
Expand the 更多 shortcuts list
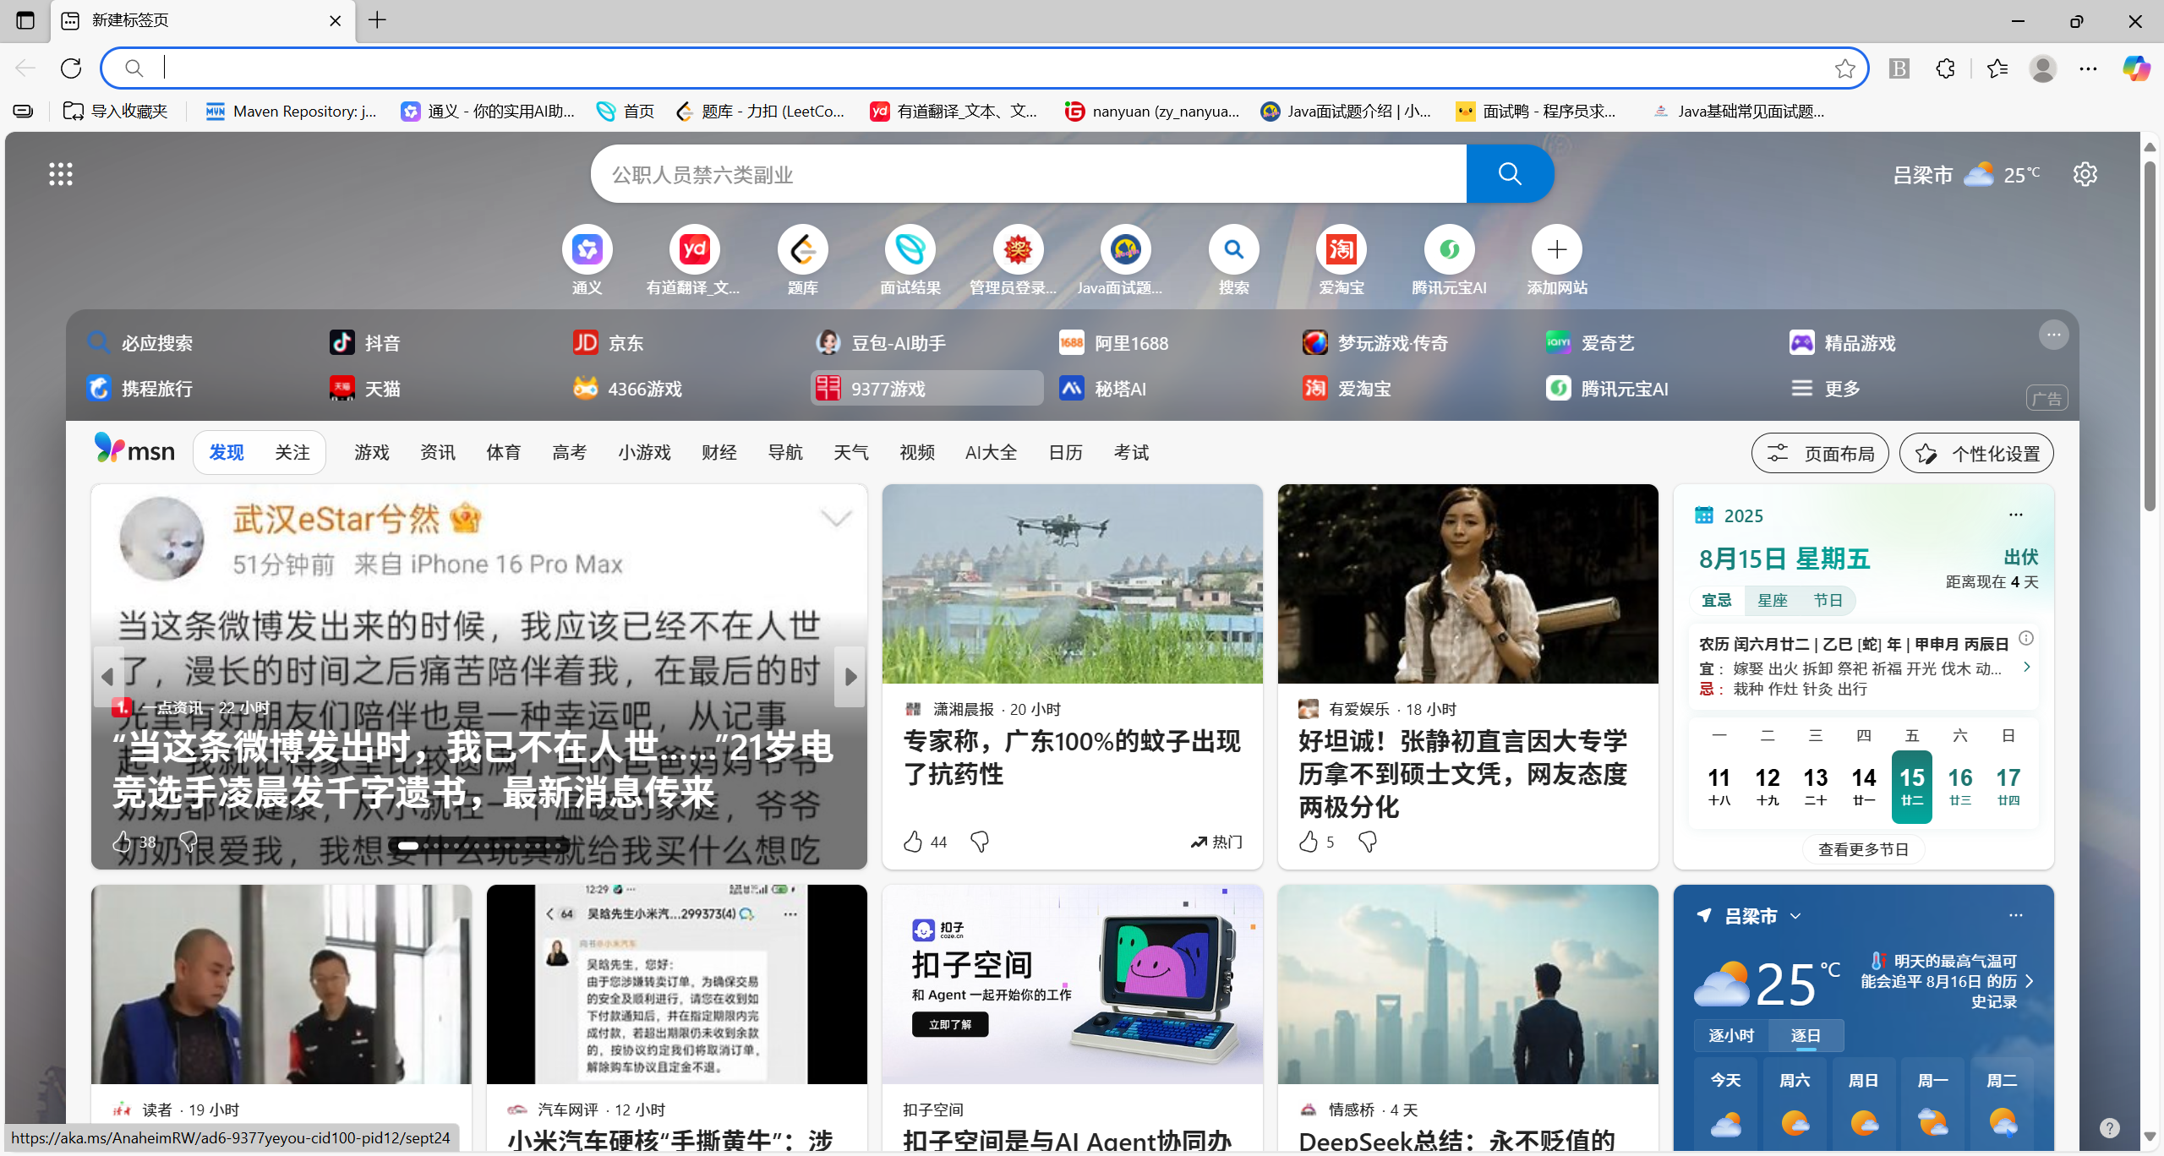(x=1826, y=388)
